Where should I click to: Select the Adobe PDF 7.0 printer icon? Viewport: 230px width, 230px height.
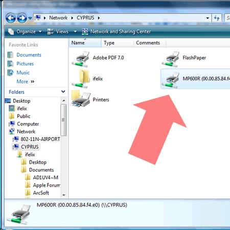coord(81,59)
